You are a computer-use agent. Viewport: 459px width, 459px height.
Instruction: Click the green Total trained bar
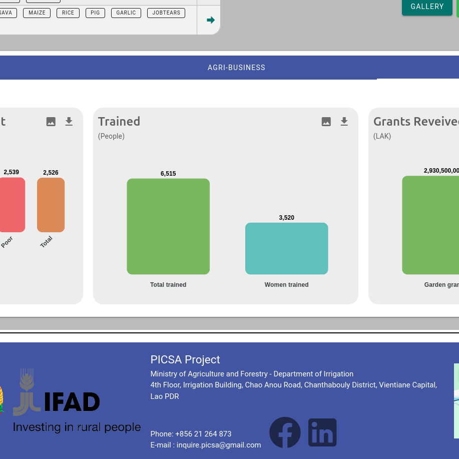click(x=168, y=226)
